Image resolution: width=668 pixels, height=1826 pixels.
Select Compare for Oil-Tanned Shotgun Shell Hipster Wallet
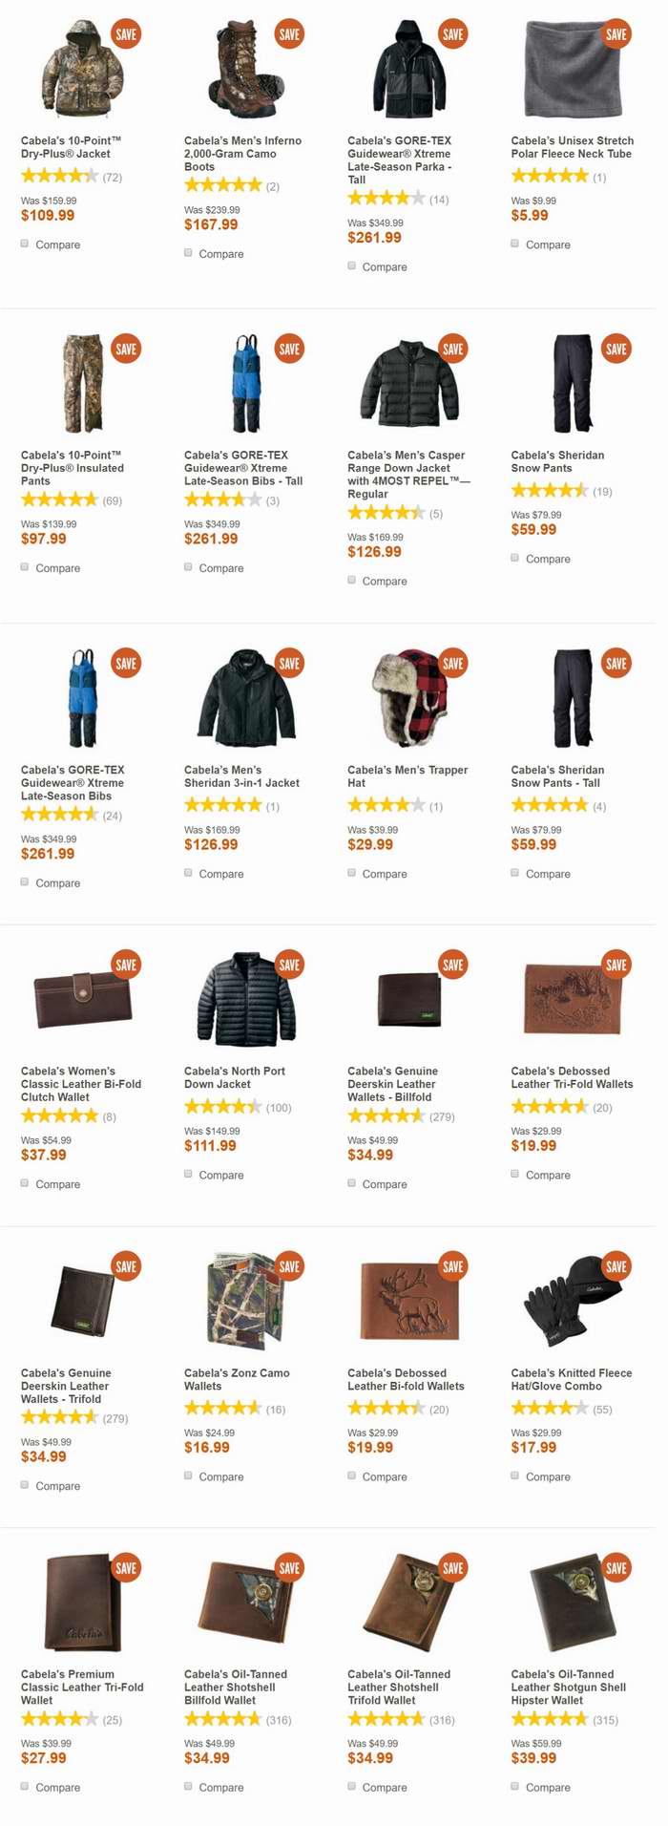[x=515, y=1786]
